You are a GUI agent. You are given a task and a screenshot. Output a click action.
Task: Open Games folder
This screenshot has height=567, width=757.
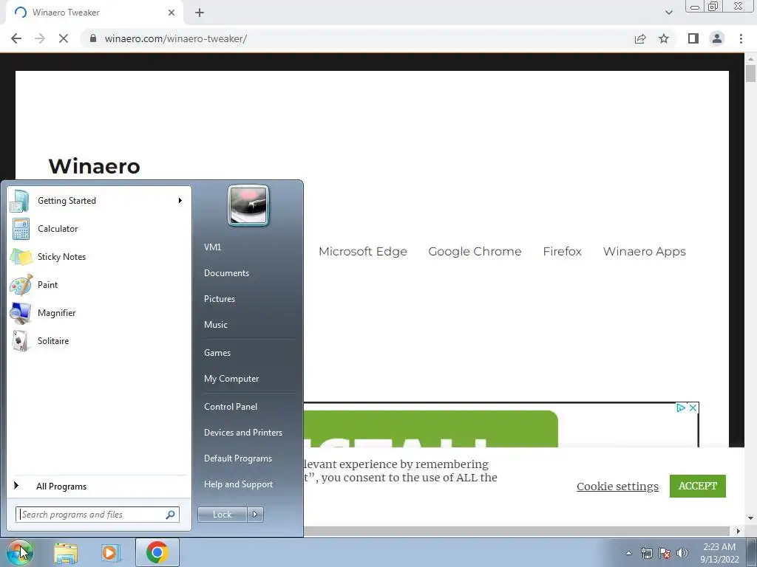[217, 352]
